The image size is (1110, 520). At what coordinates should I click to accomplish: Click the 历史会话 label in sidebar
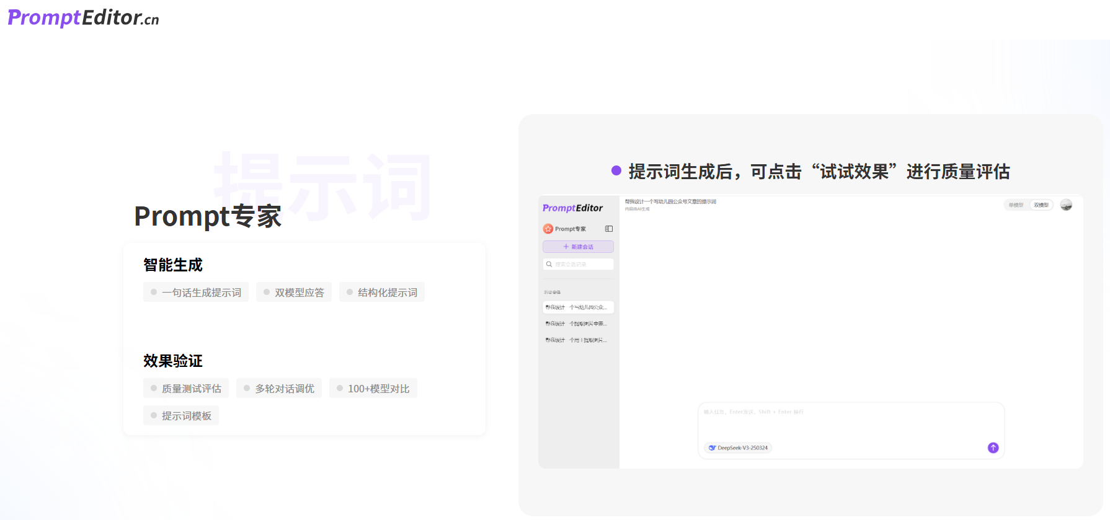pos(552,292)
